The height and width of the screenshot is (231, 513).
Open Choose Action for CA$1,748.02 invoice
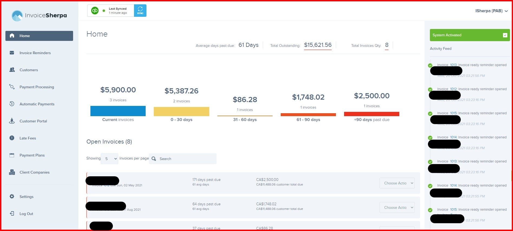[397, 207]
